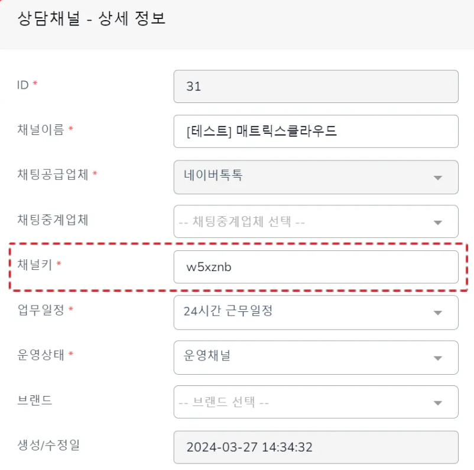Image resolution: width=474 pixels, height=470 pixels.
Task: Click the 채널이름 label
Action: click(41, 130)
